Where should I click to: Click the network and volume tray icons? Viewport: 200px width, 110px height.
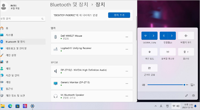coord(176,106)
